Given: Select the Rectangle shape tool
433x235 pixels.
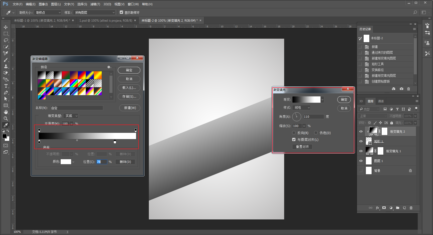Looking at the screenshot, I should [6, 105].
